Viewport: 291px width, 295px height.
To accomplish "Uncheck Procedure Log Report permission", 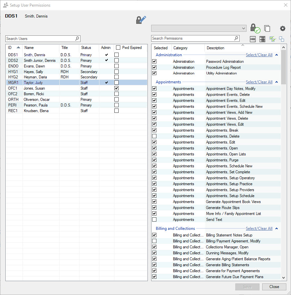I will 154,67.
